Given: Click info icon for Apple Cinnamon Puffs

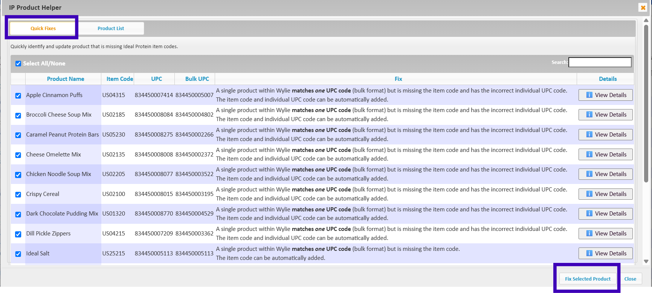Looking at the screenshot, I should (589, 95).
